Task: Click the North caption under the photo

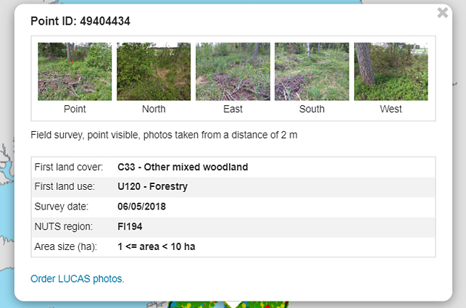Action: 154,109
